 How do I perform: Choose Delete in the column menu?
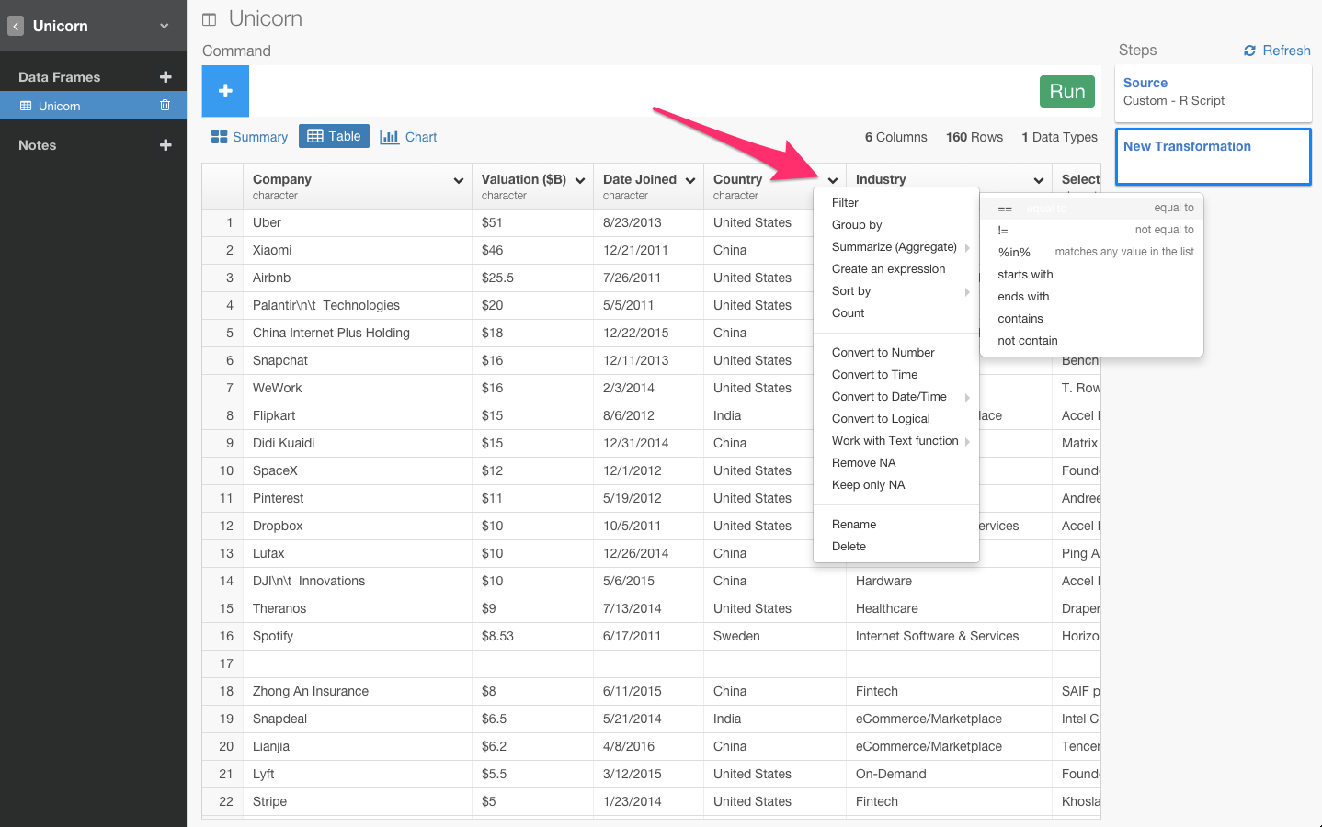896,547
